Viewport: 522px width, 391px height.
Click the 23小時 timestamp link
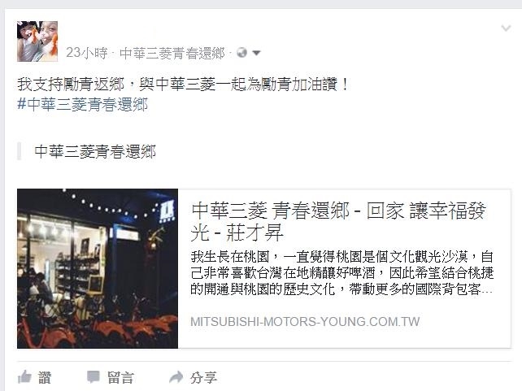coord(86,53)
